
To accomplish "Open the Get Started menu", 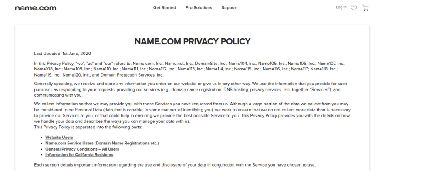I will (x=164, y=8).
